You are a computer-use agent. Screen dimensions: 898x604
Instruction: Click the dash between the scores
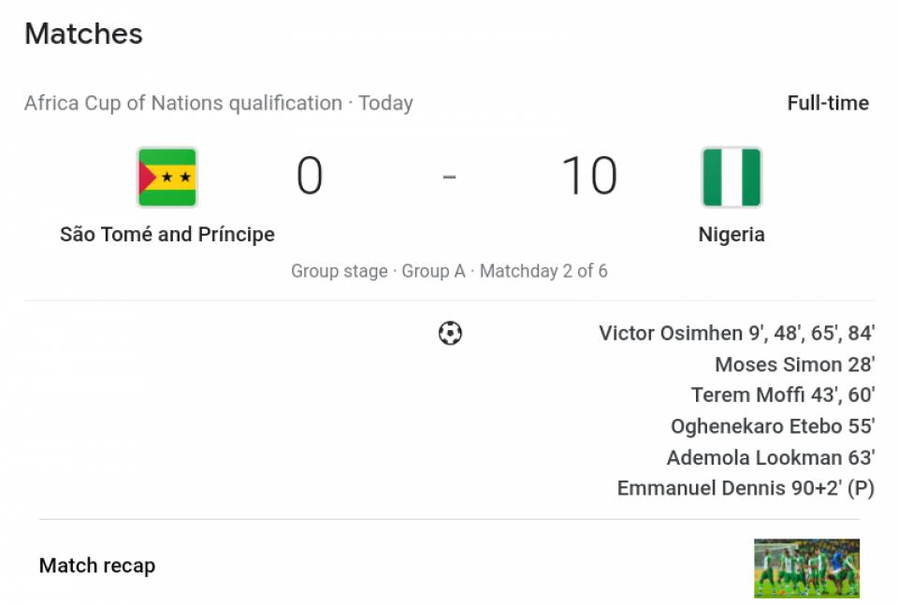pos(450,177)
